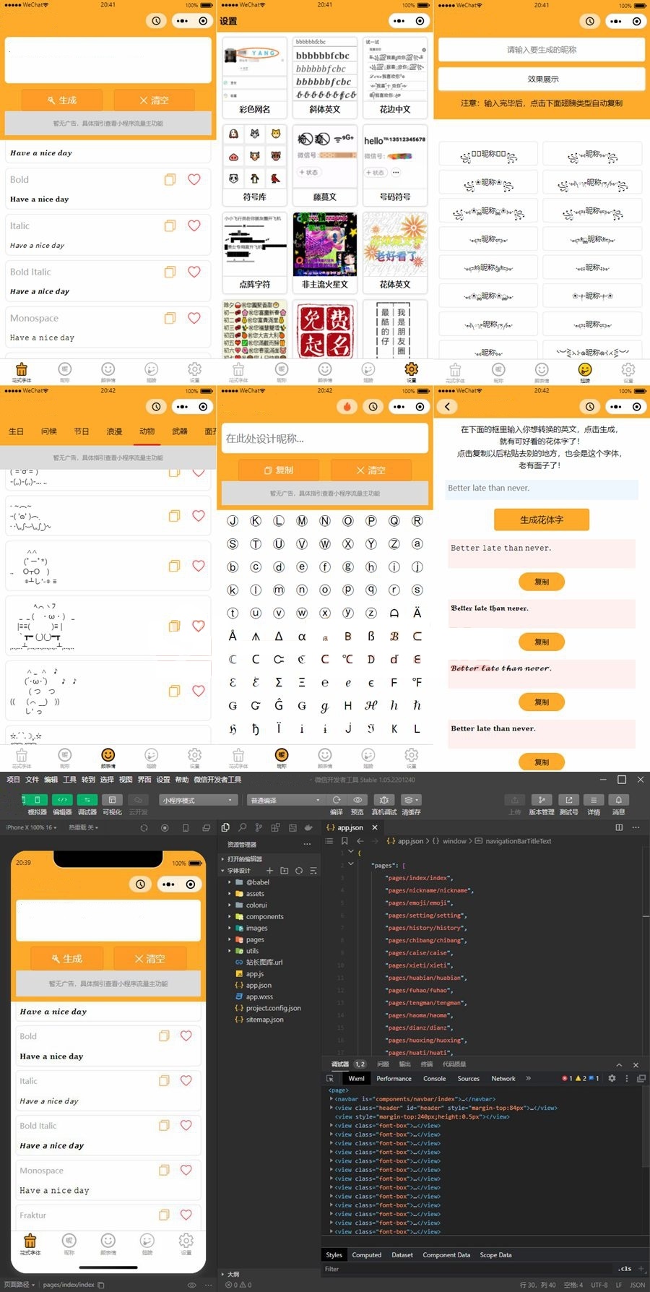Copy Fraktur text icon in DevTools simulator
The image size is (650, 1292).
164,1215
